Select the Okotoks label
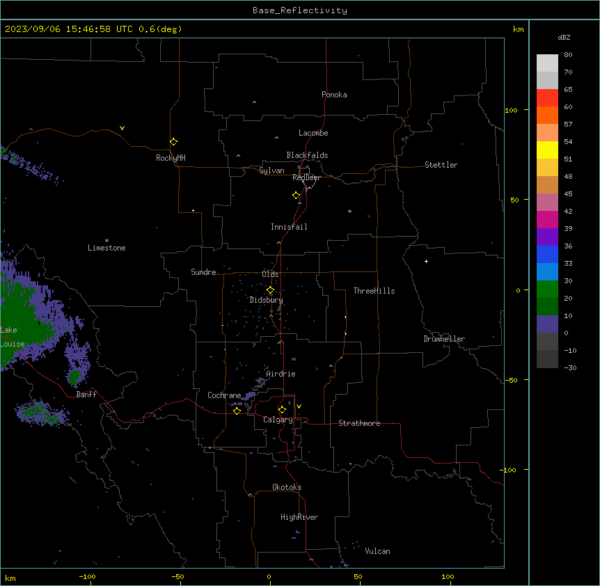This screenshot has height=586, width=600. click(287, 487)
